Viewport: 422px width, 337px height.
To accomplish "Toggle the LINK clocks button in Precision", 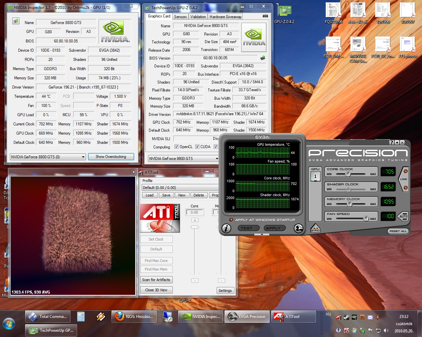I will pyautogui.click(x=404, y=179).
